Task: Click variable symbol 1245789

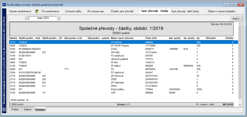Action: (173, 69)
